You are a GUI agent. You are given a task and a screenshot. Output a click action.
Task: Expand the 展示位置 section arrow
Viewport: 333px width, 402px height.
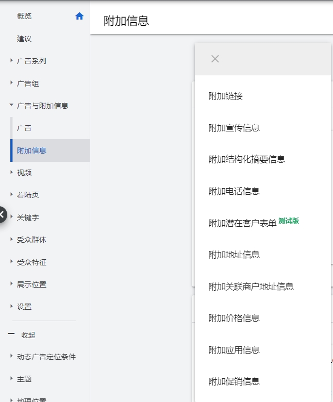11,283
